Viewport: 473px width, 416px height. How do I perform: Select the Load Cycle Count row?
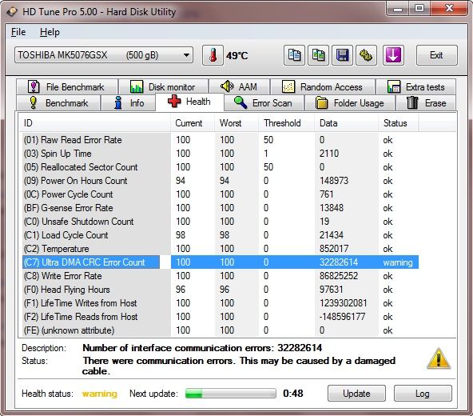click(221, 235)
